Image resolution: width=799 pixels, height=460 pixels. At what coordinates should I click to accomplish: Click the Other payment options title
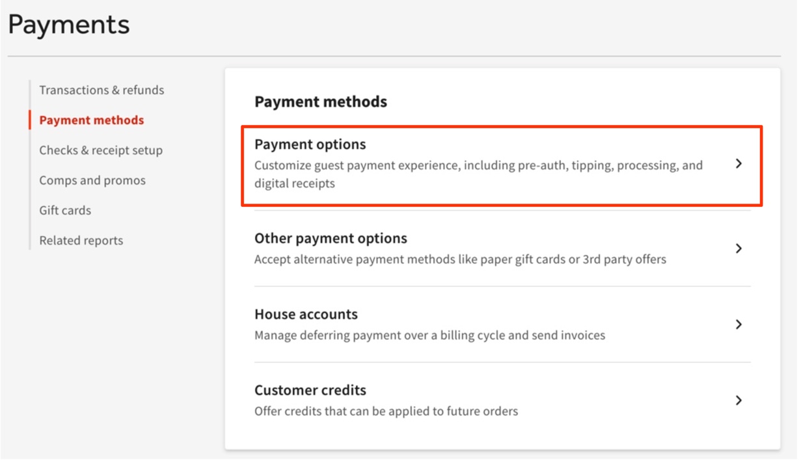[x=331, y=239]
